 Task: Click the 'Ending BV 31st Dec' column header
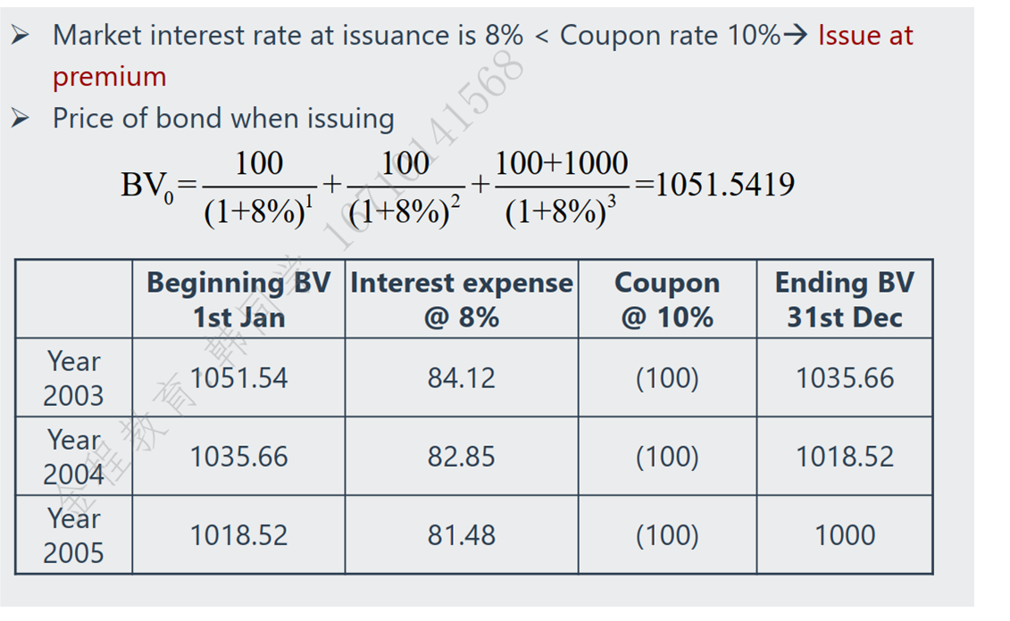pos(844,300)
